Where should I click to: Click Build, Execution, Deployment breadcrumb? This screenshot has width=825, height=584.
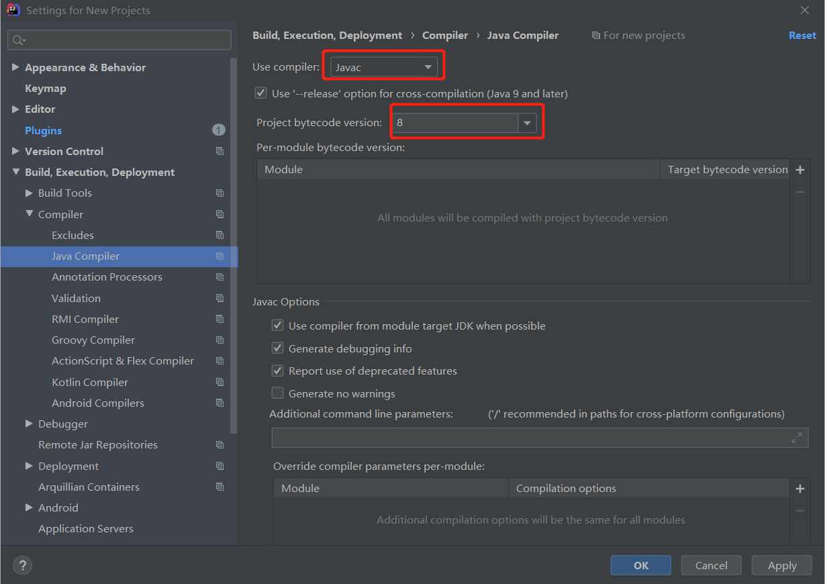point(328,36)
